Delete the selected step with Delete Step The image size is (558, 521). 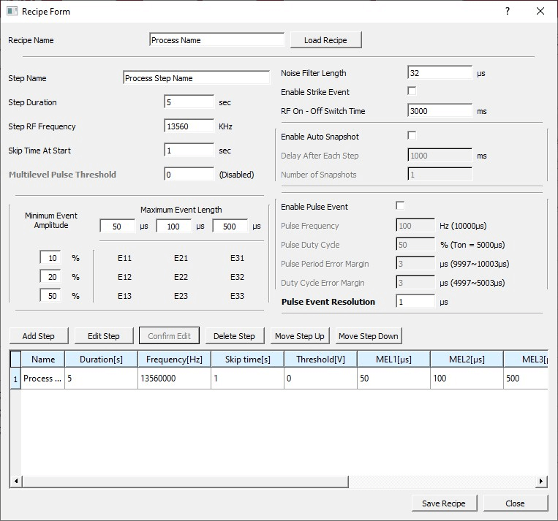pos(234,336)
